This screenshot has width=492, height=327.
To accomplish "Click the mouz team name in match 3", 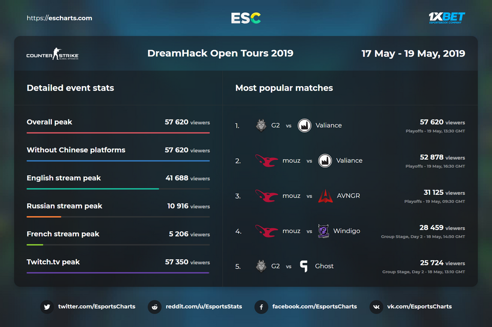I will coord(291,196).
